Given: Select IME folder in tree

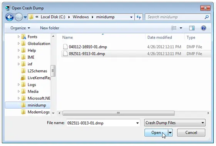Looking at the screenshot, I should click(31, 57).
